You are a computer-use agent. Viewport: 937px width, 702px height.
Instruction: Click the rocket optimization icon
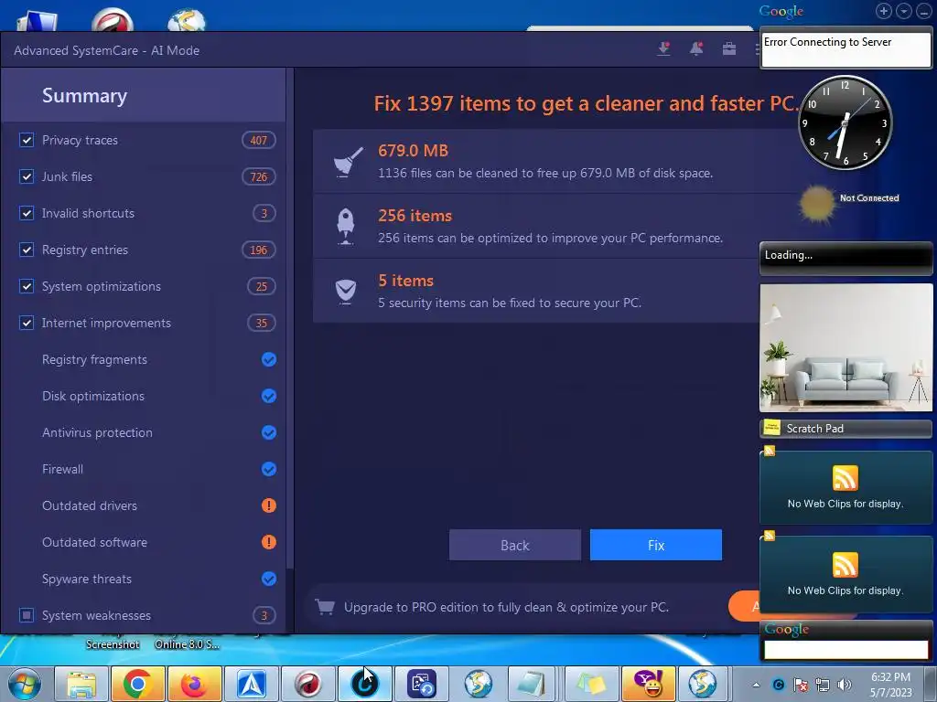(x=345, y=227)
